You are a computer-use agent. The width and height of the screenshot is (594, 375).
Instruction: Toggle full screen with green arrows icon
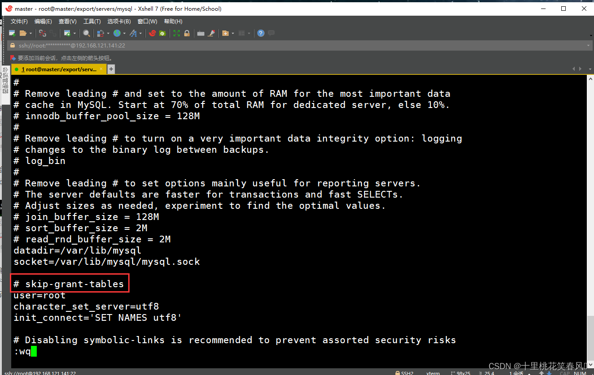click(177, 33)
